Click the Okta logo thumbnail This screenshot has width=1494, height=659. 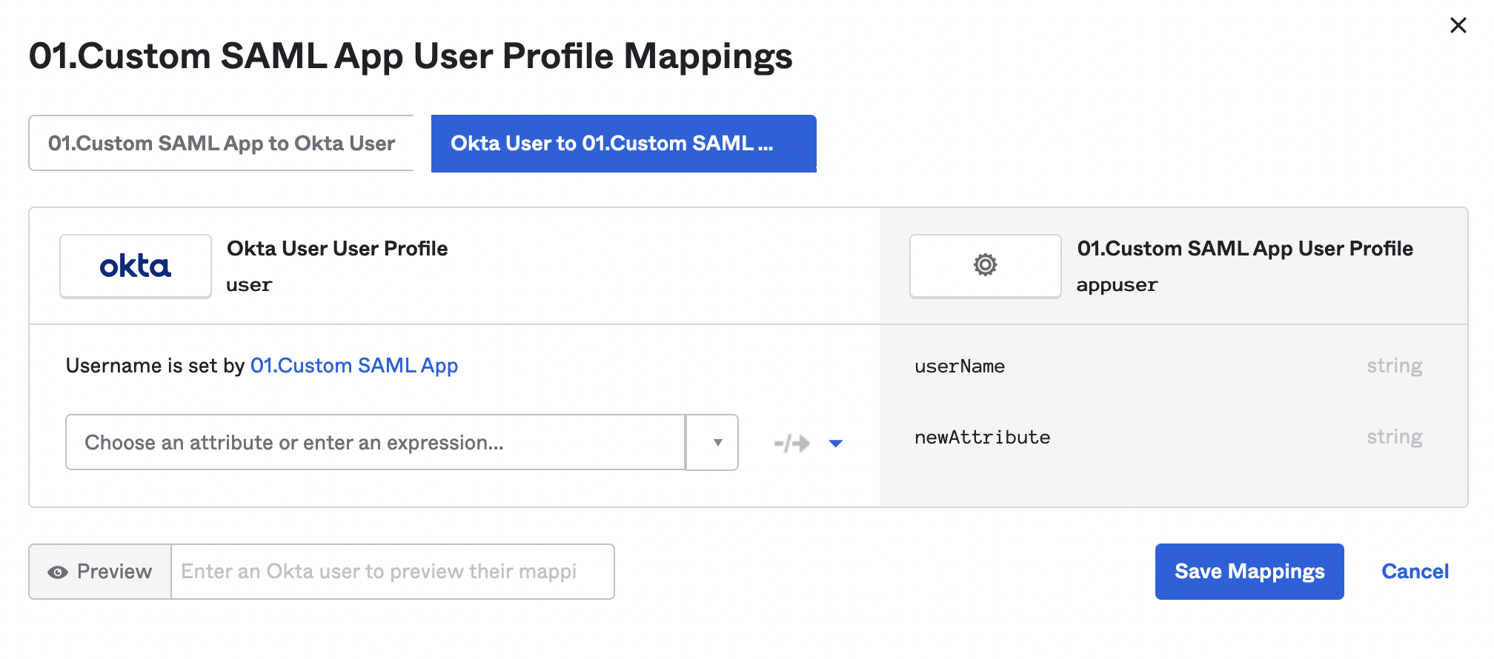tap(136, 267)
